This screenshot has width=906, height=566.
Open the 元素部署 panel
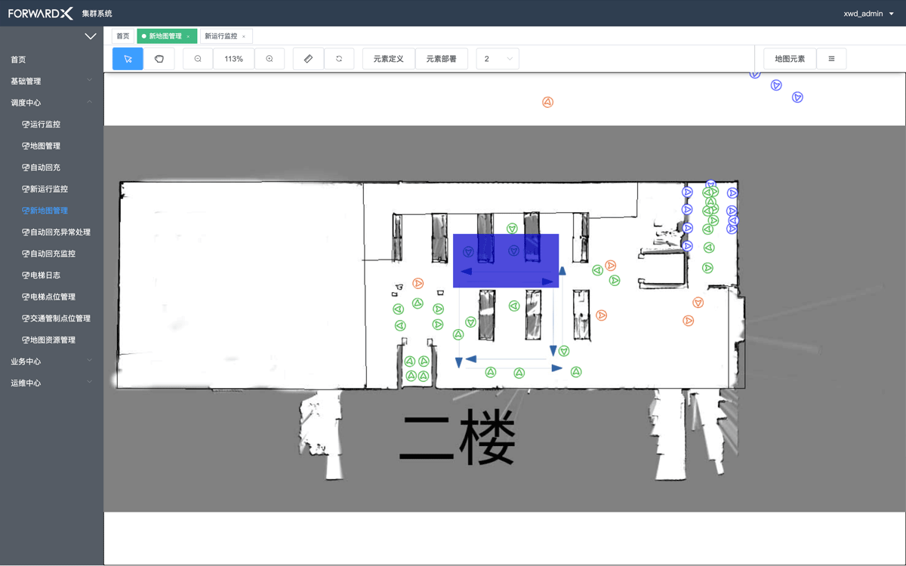[x=442, y=59]
